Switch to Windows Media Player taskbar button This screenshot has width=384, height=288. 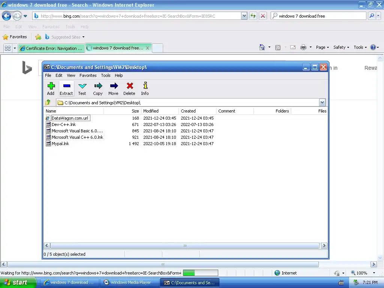click(129, 283)
